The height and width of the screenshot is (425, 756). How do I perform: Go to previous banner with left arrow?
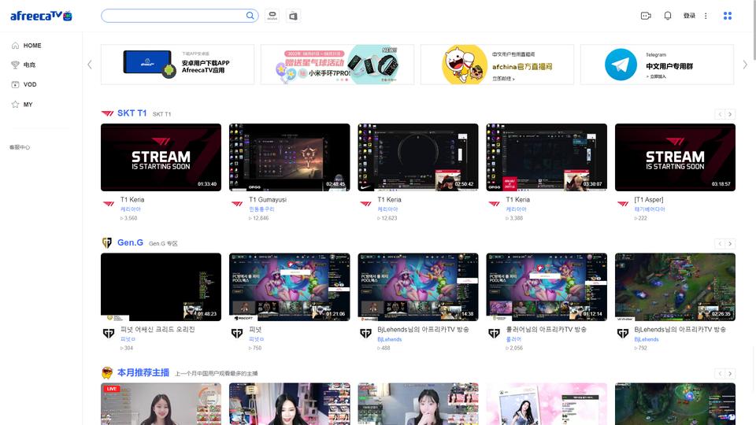click(90, 65)
